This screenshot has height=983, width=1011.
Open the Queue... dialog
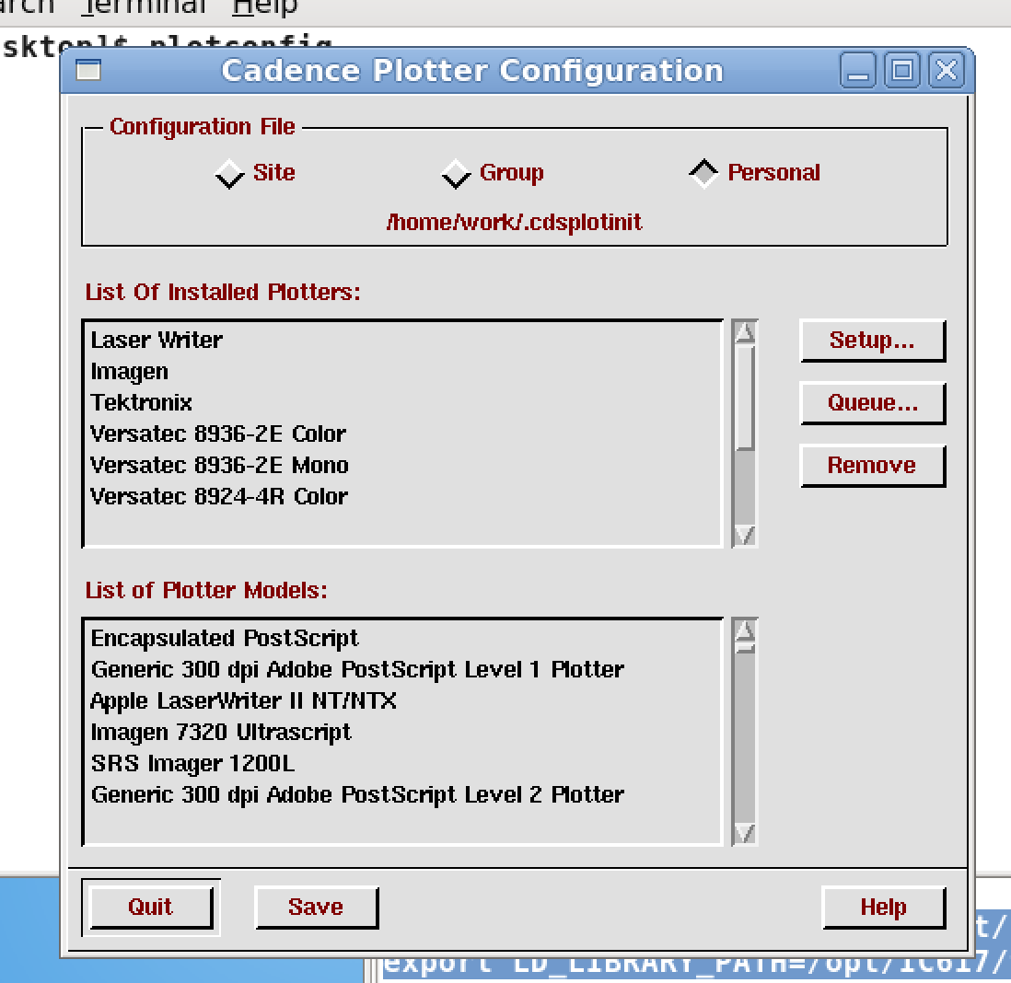872,403
